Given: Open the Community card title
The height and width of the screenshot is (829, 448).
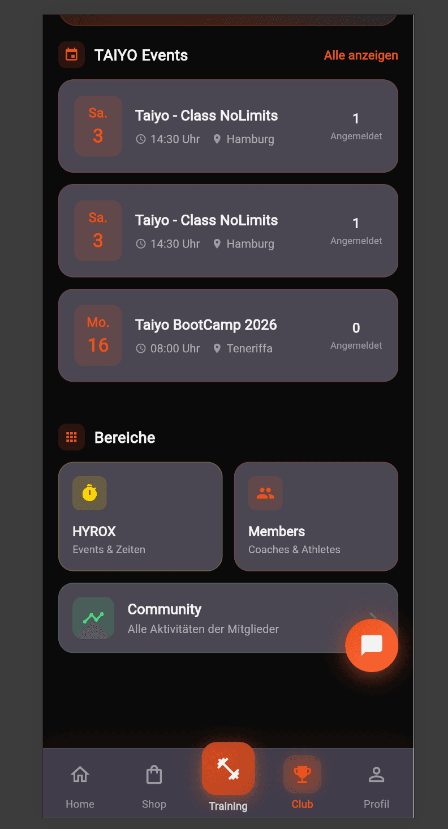Looking at the screenshot, I should point(165,609).
